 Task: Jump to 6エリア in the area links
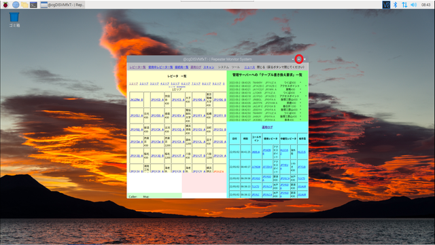pyautogui.click(x=186, y=83)
